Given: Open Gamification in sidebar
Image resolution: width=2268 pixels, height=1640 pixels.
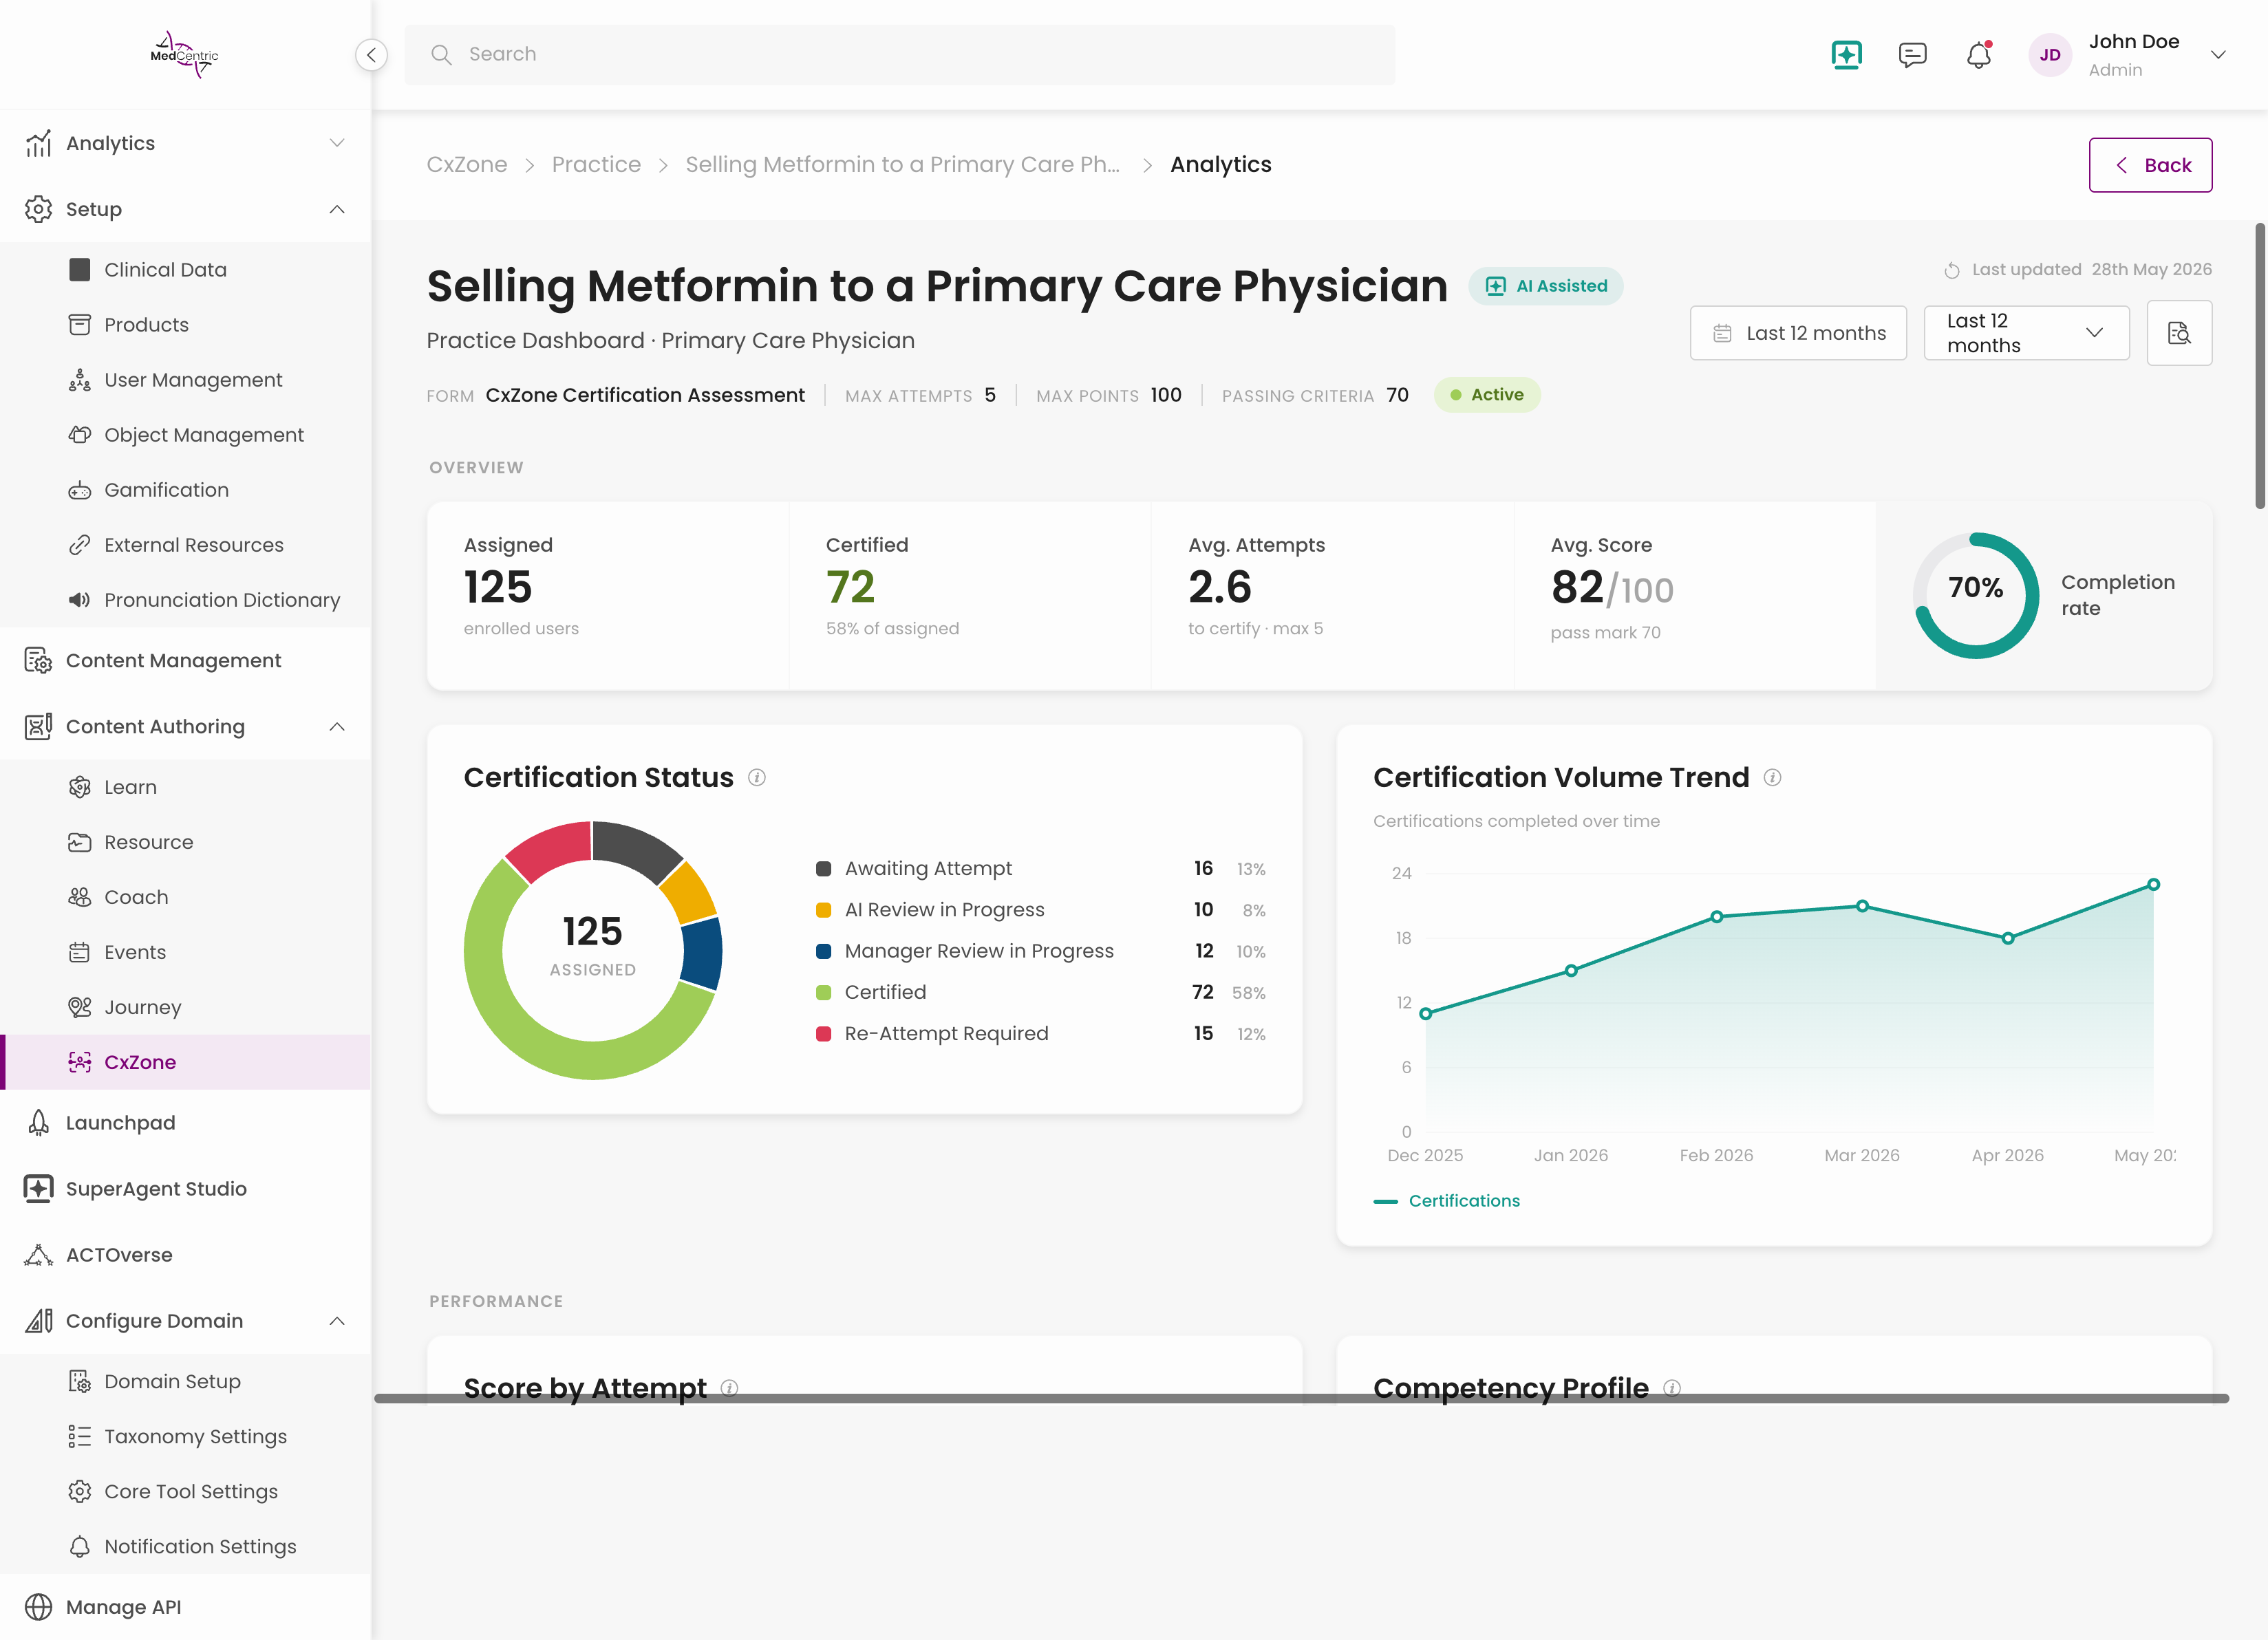Looking at the screenshot, I should click(185, 490).
